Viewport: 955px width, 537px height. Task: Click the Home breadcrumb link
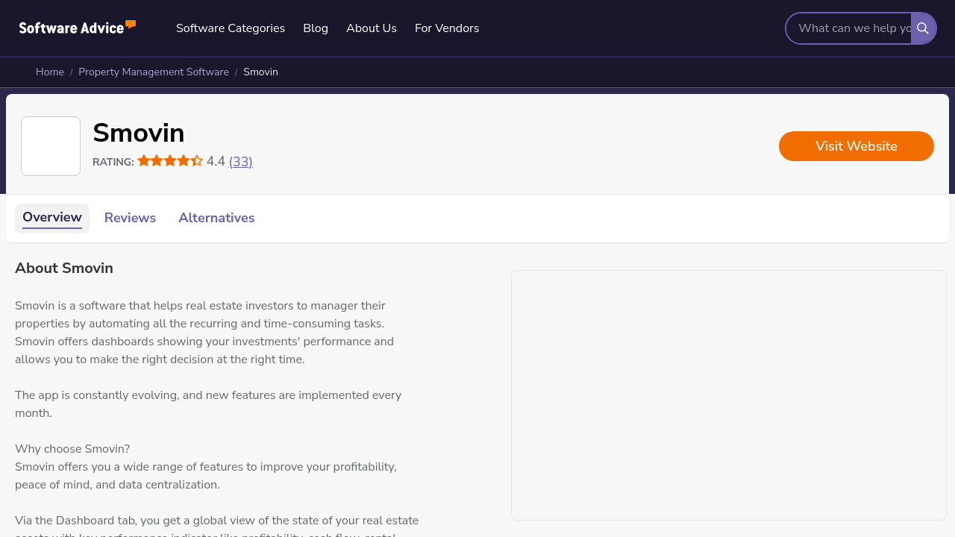[x=50, y=72]
